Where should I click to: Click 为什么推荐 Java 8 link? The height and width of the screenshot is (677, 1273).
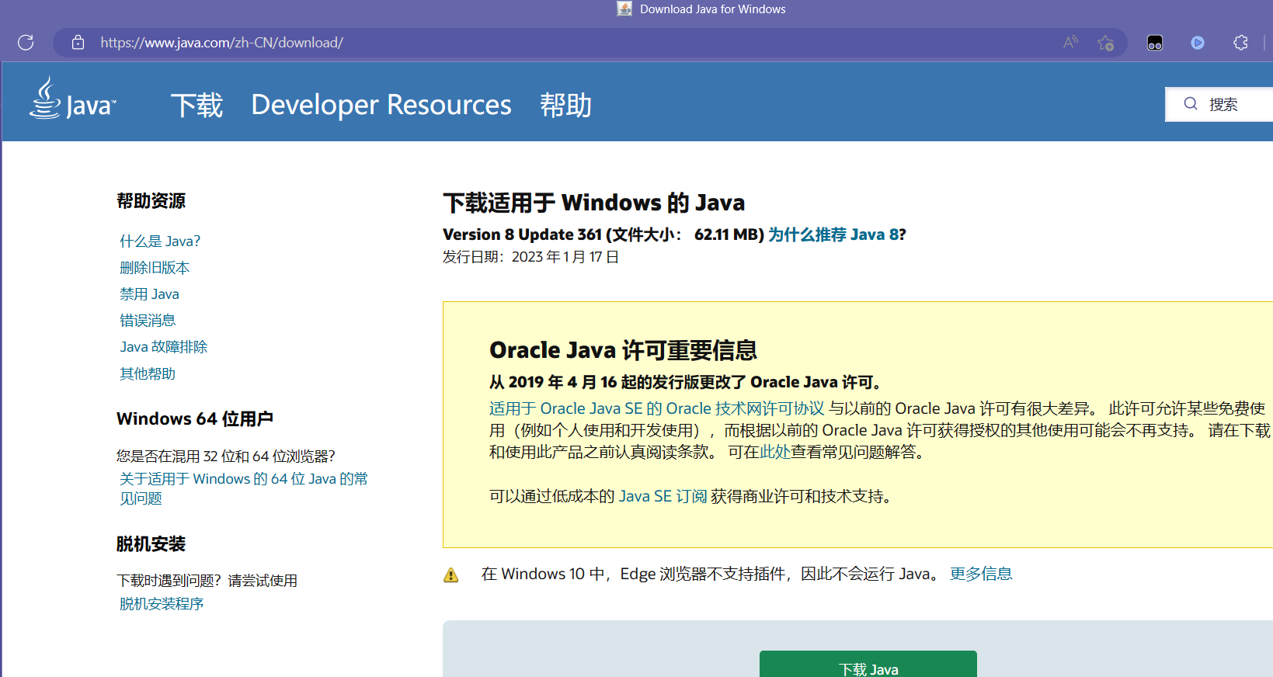(833, 234)
